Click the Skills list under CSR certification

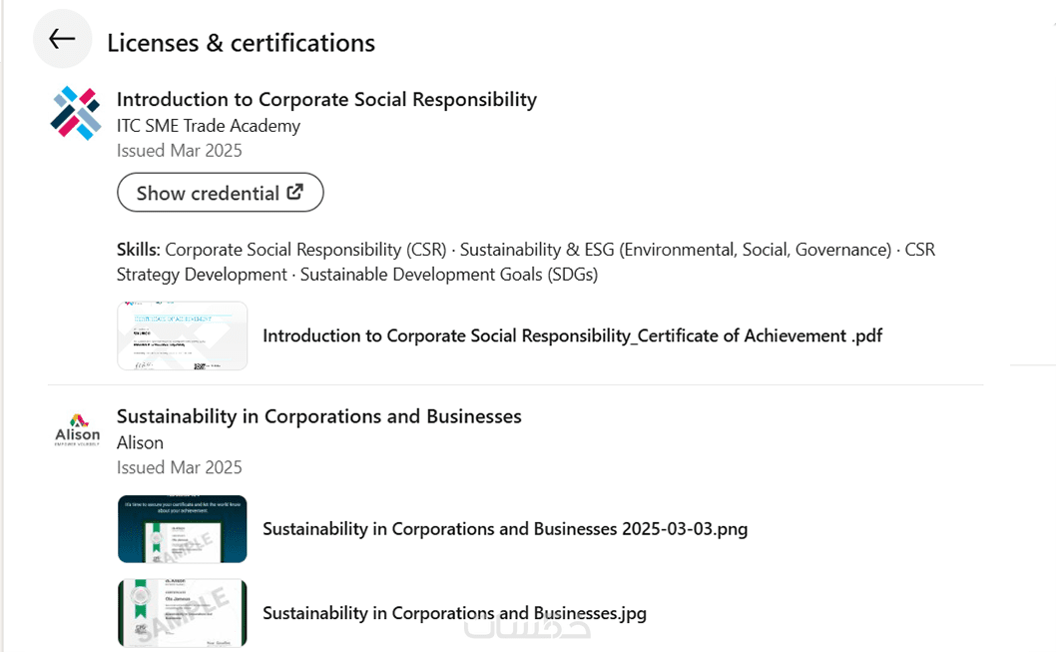point(525,262)
